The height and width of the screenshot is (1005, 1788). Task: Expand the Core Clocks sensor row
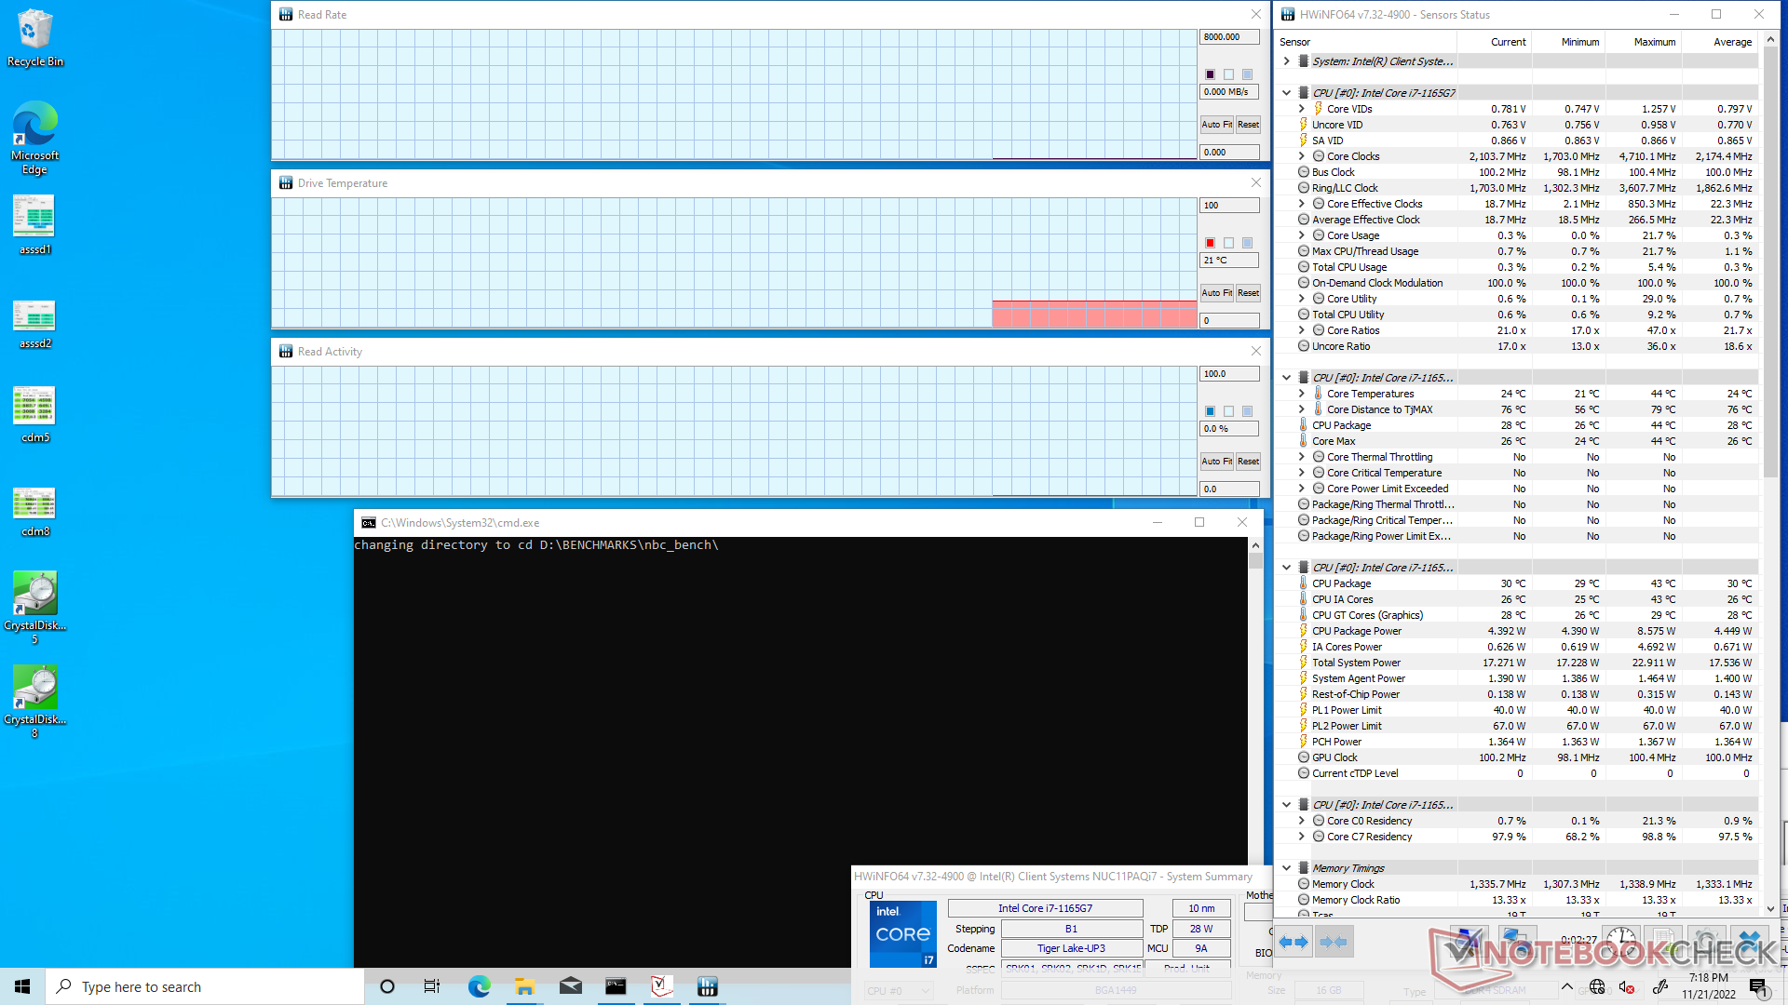1302,156
